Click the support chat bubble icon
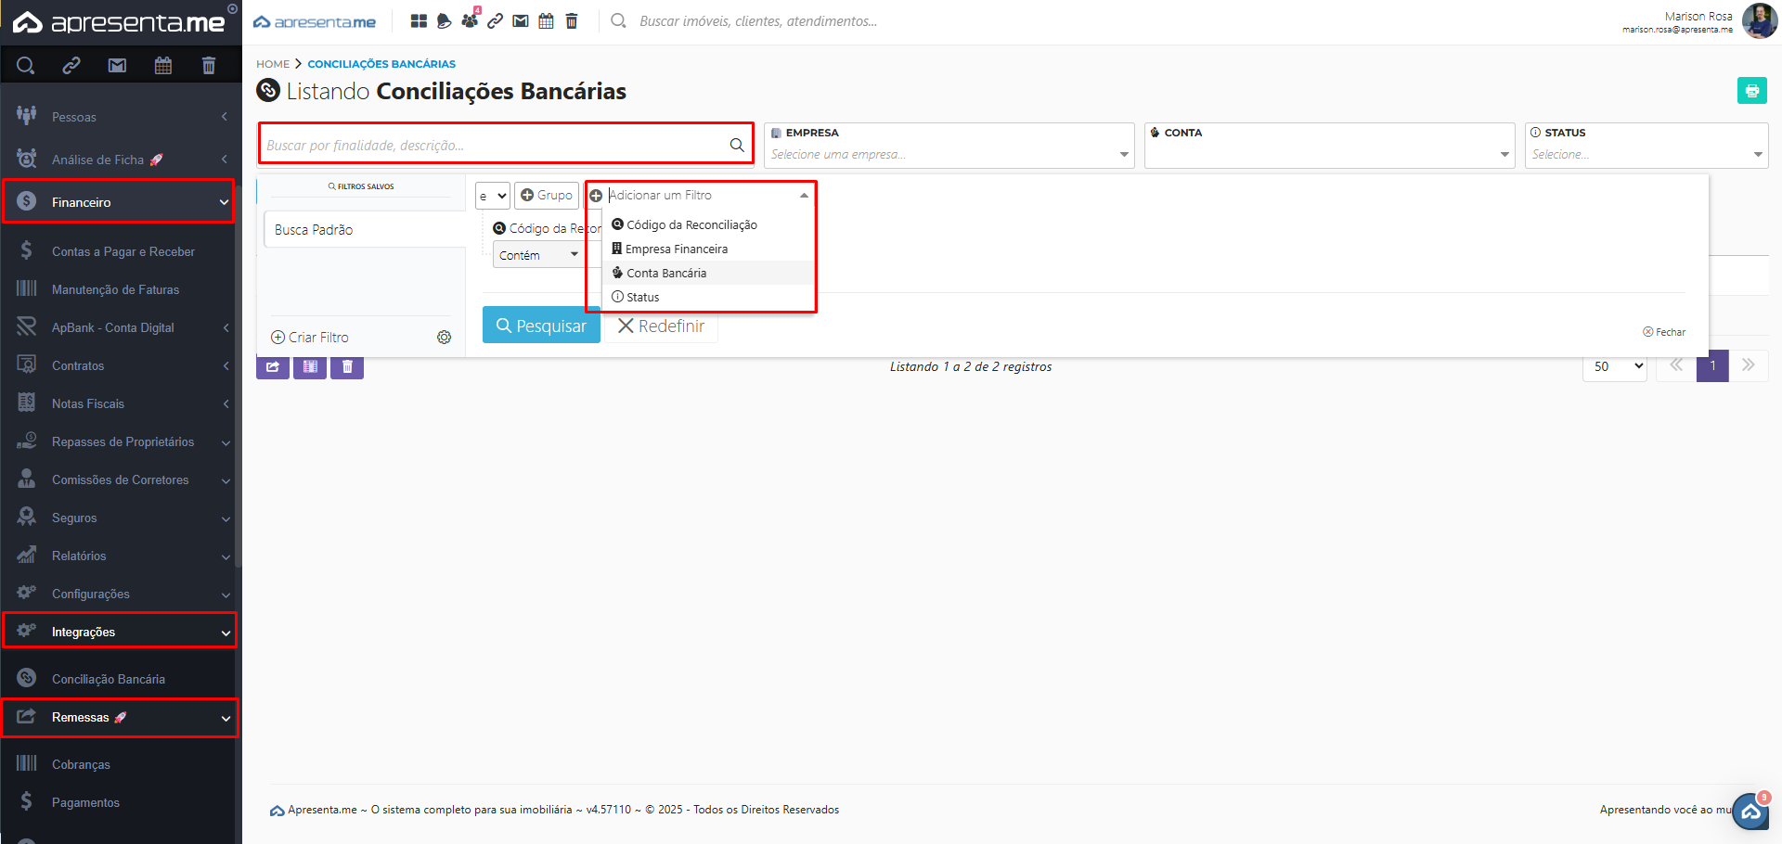Viewport: 1782px width, 844px height. pos(1750,812)
